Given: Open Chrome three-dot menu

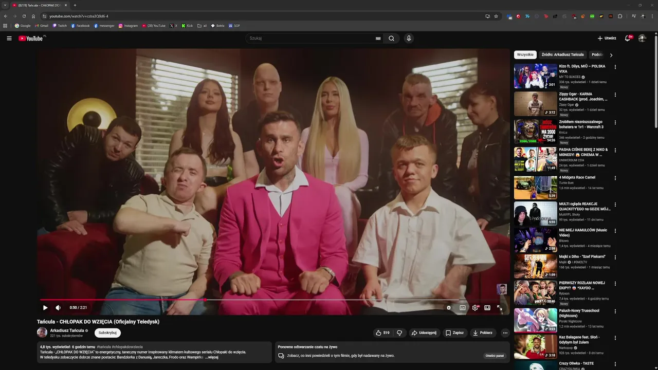Looking at the screenshot, I should [652, 16].
